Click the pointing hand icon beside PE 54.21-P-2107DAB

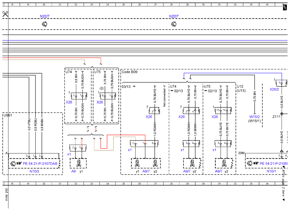[19, 163]
